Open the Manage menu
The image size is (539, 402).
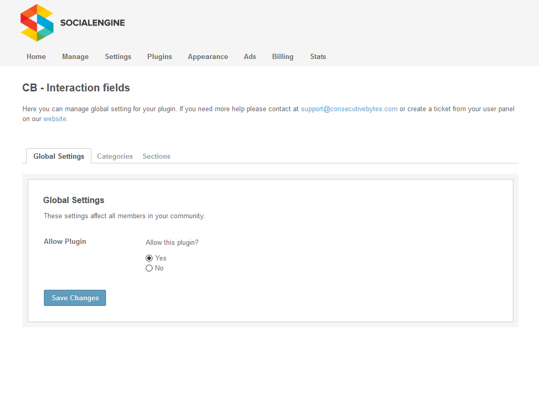pos(75,56)
